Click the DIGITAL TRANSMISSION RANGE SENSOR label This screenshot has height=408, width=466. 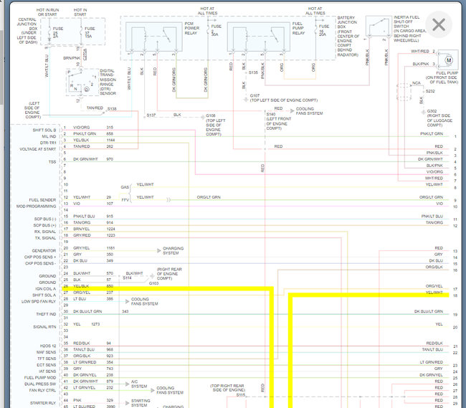[108, 82]
